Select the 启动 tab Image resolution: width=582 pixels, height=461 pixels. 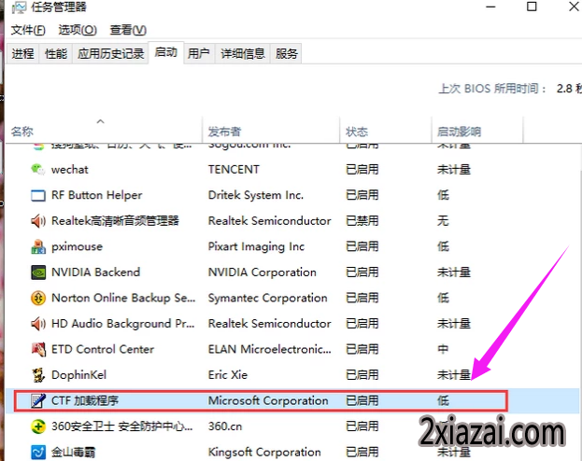pyautogui.click(x=165, y=52)
